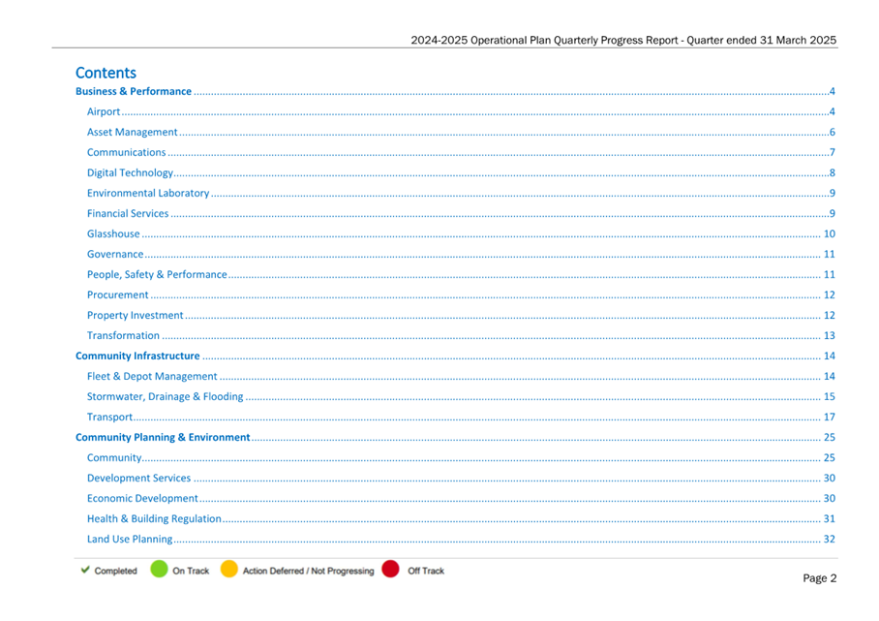
Task: Click the Off Track legend label
Action: [426, 571]
